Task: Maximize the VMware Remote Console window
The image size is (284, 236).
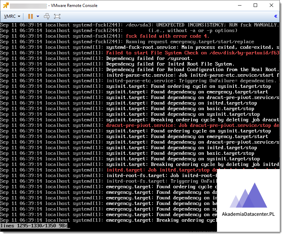Action: [x=255, y=6]
